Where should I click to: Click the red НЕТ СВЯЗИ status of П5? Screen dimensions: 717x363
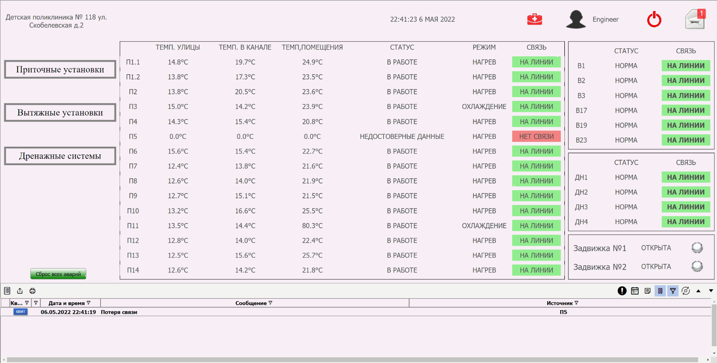pos(536,136)
